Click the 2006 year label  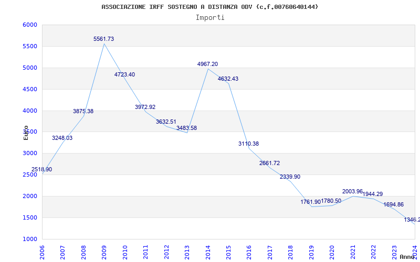42,252
